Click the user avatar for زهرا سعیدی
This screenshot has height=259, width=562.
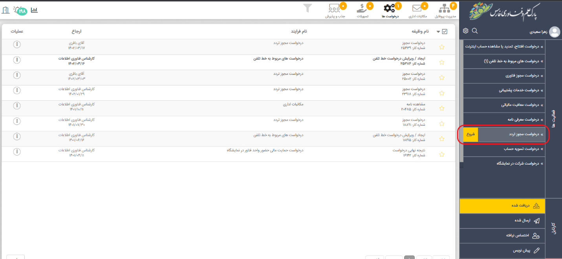click(x=554, y=32)
